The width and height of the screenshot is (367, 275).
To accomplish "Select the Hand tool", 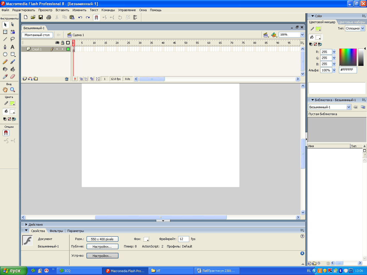I will tap(5, 90).
